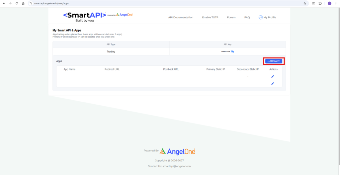Open the Extensions puzzle icon
This screenshot has width=340, height=175.
coord(320,3)
